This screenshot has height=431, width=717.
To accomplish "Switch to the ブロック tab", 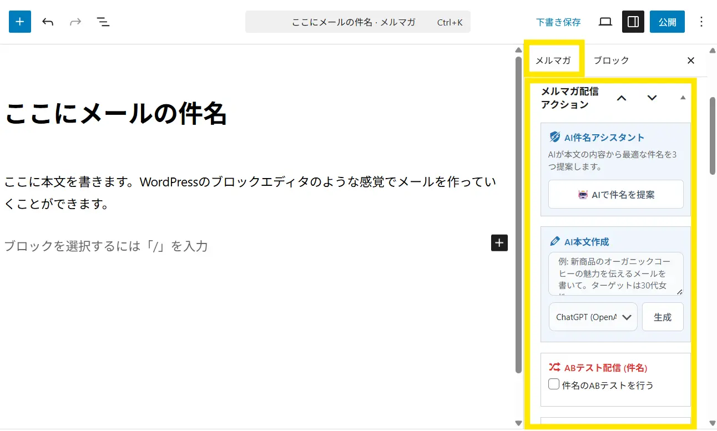I will tap(611, 60).
